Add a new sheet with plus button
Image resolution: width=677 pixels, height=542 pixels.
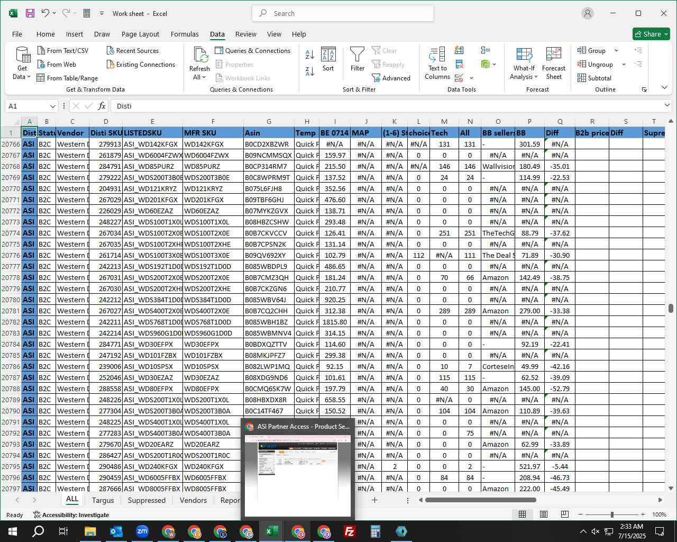(374, 500)
